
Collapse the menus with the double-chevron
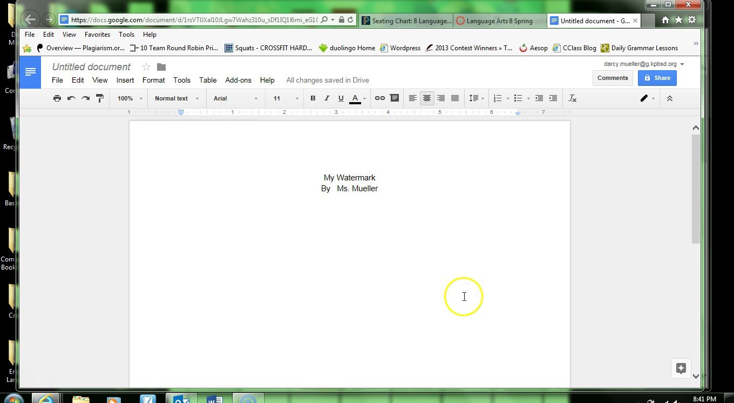pyautogui.click(x=670, y=98)
